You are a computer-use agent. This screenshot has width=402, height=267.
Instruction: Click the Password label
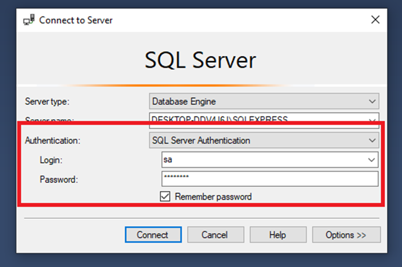pos(59,179)
